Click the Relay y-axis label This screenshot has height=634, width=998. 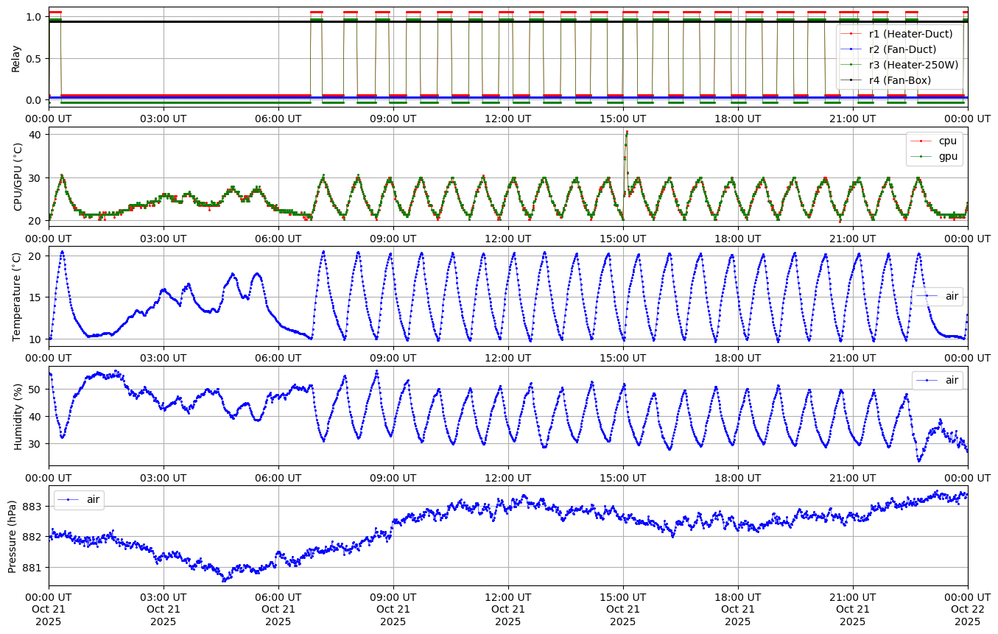15,57
